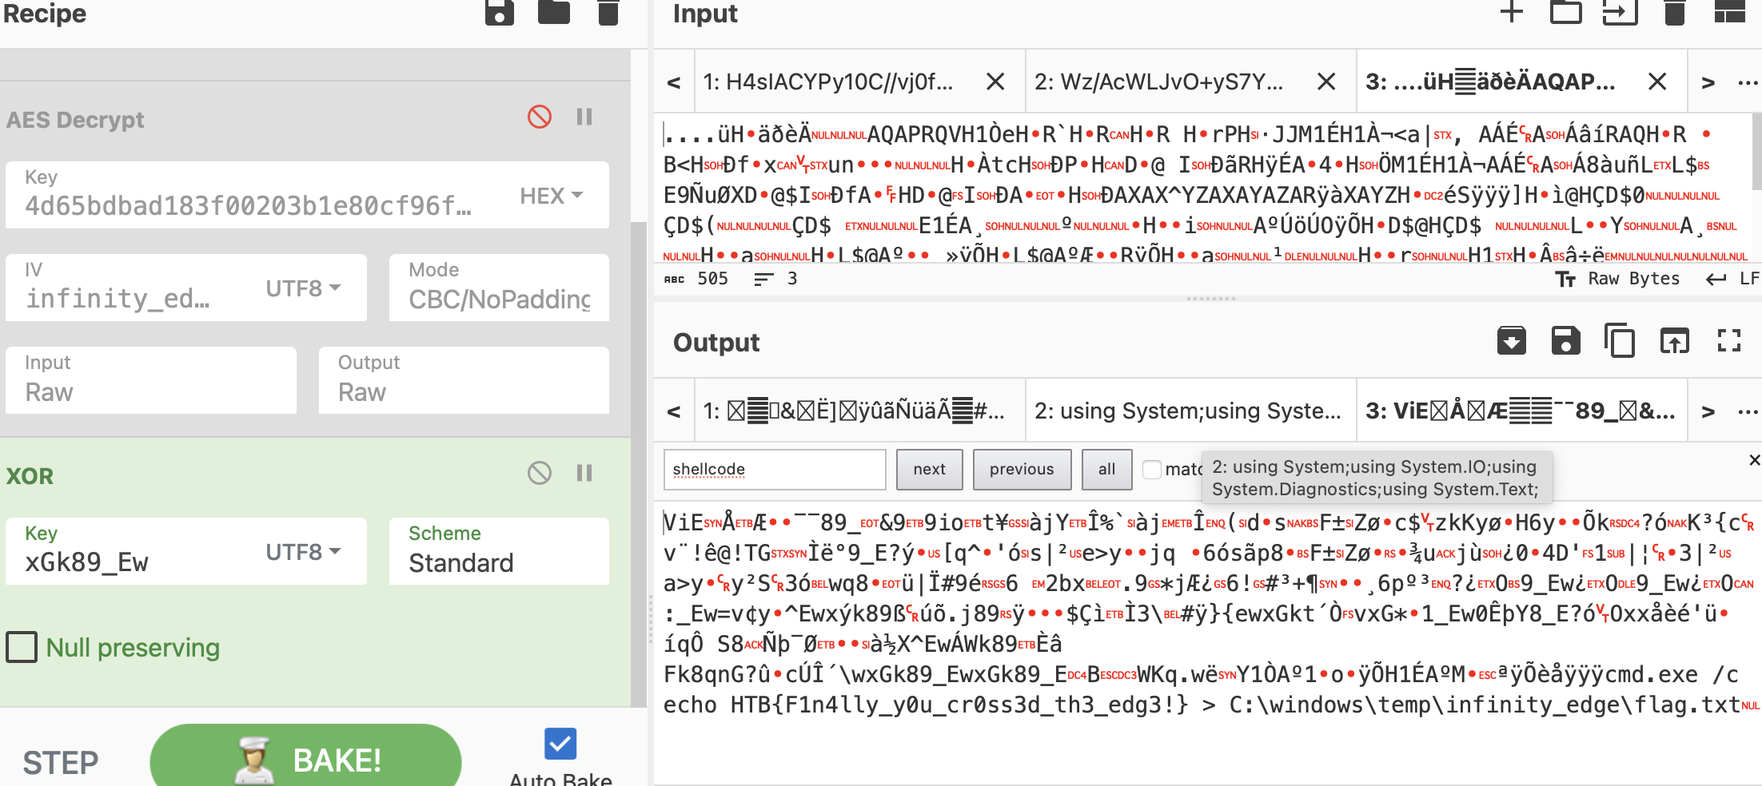Close input tab 1
Screen dimensions: 1762x786
[x=995, y=81]
